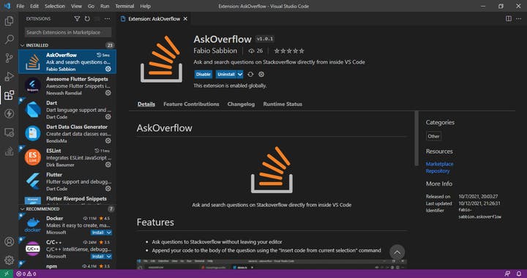
Task: Open the Marketplace resource link
Action: point(440,164)
